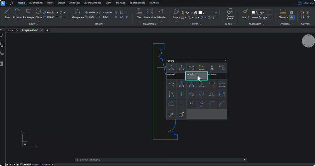This screenshot has height=166, width=315.
Task: Toggle the highlighted Utilities measure button
Action: tap(292, 17)
